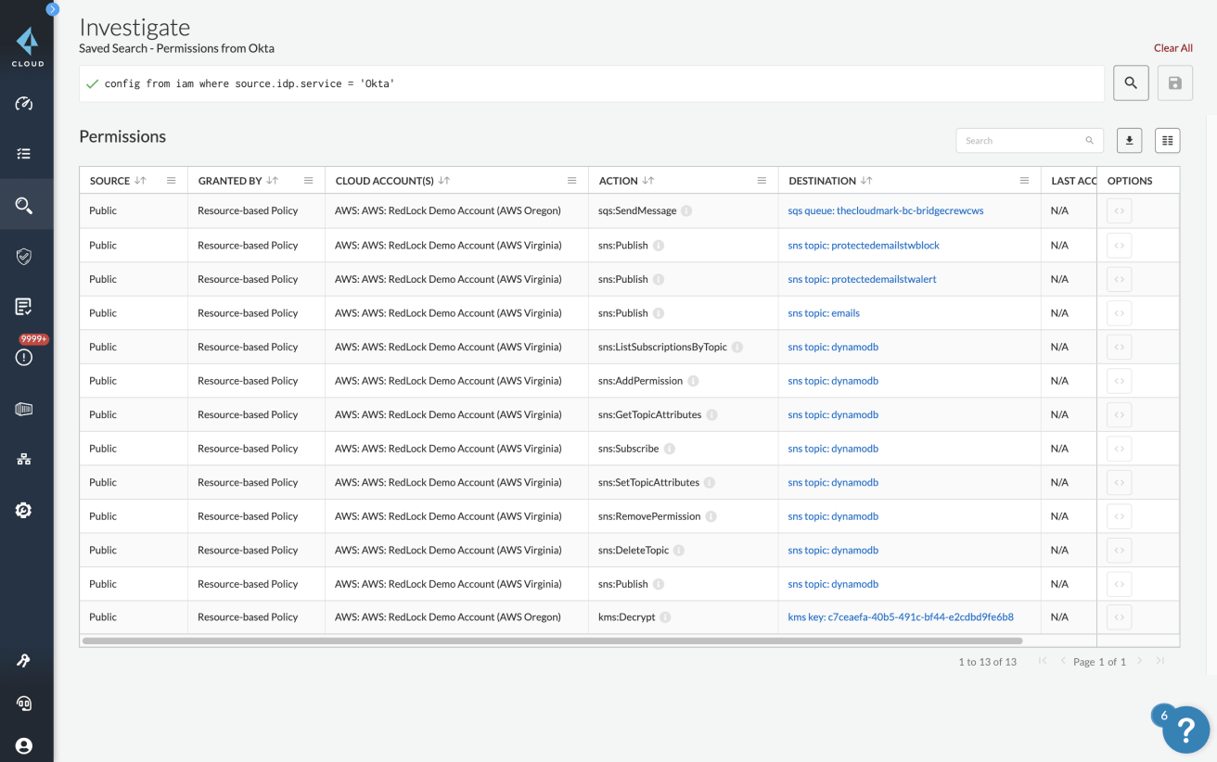1217x762 pixels.
Task: Open the sns topic: emails link
Action: tap(824, 313)
